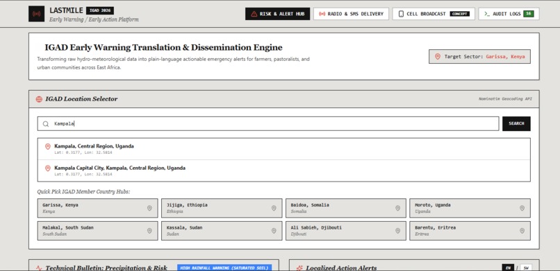Select result Kampala Capital City, Kampala
Image resolution: width=560 pixels, height=271 pixels.
[284, 171]
